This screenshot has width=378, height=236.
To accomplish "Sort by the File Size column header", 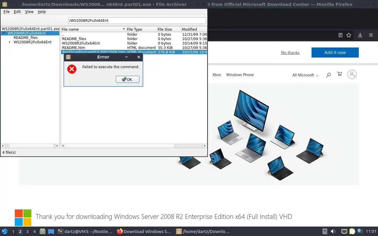I will (169, 29).
